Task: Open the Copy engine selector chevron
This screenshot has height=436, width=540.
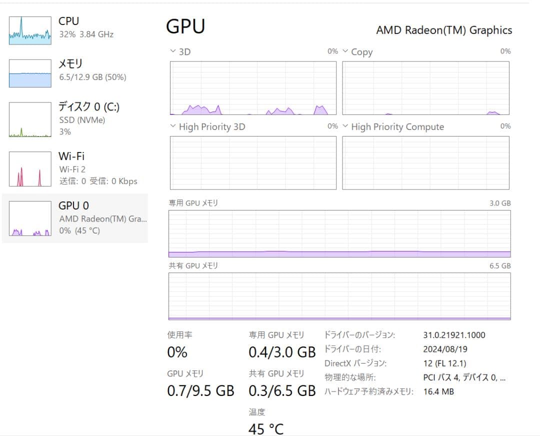Action: click(x=344, y=51)
